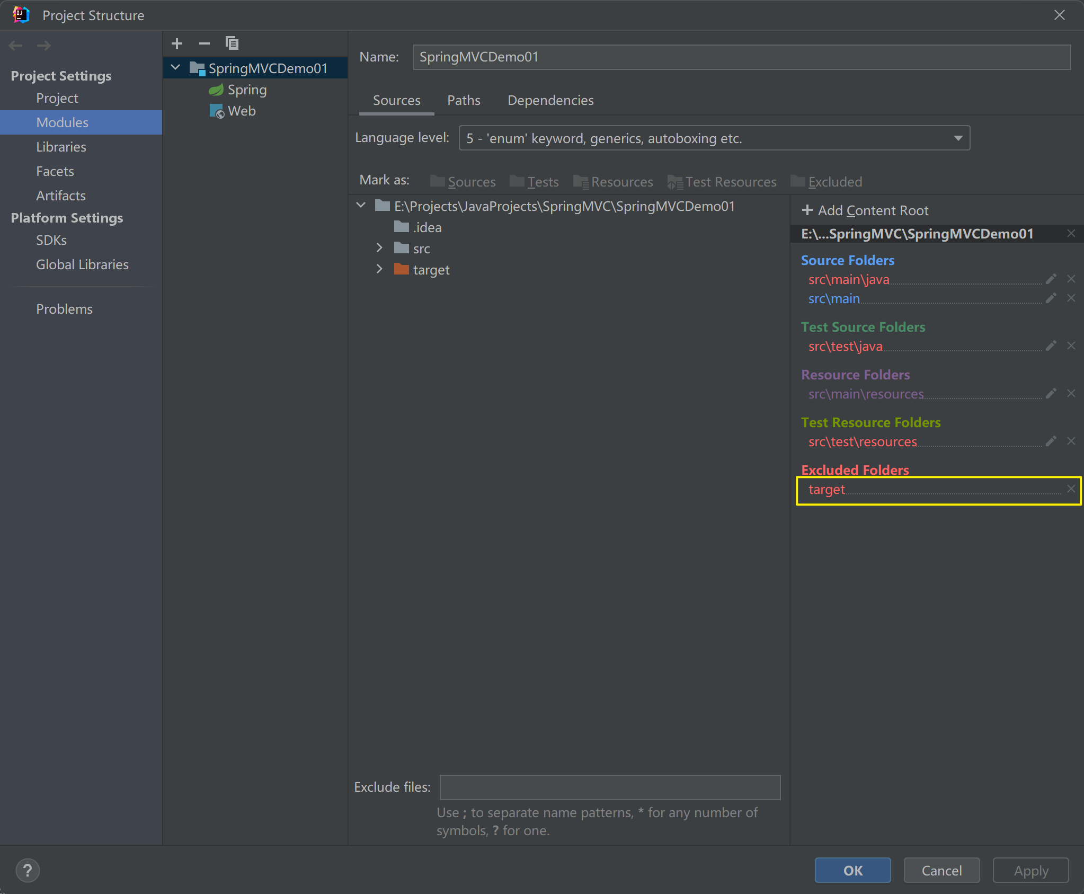
Task: Mark selected folder as Sources
Action: [464, 182]
